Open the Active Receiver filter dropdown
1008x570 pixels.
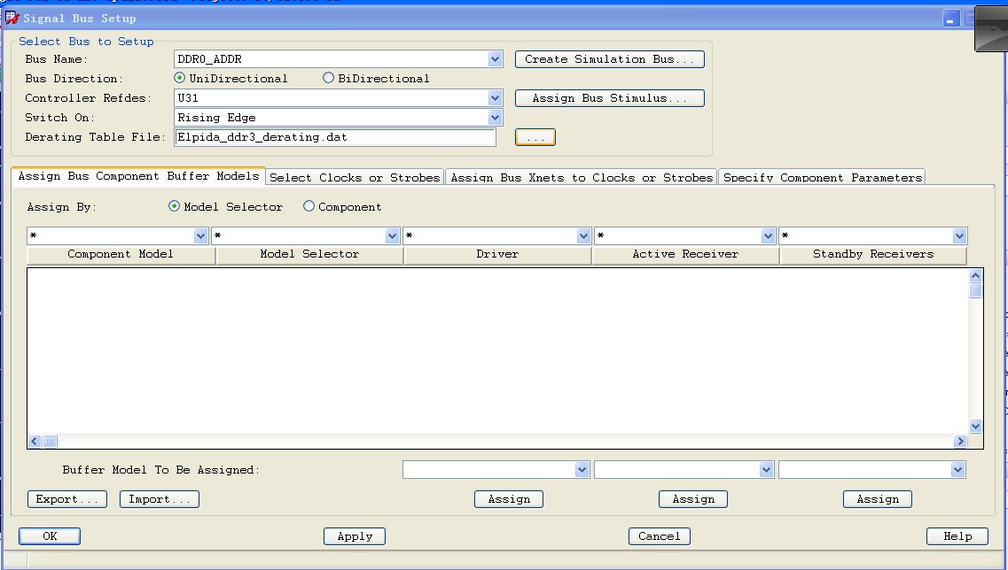tap(768, 236)
